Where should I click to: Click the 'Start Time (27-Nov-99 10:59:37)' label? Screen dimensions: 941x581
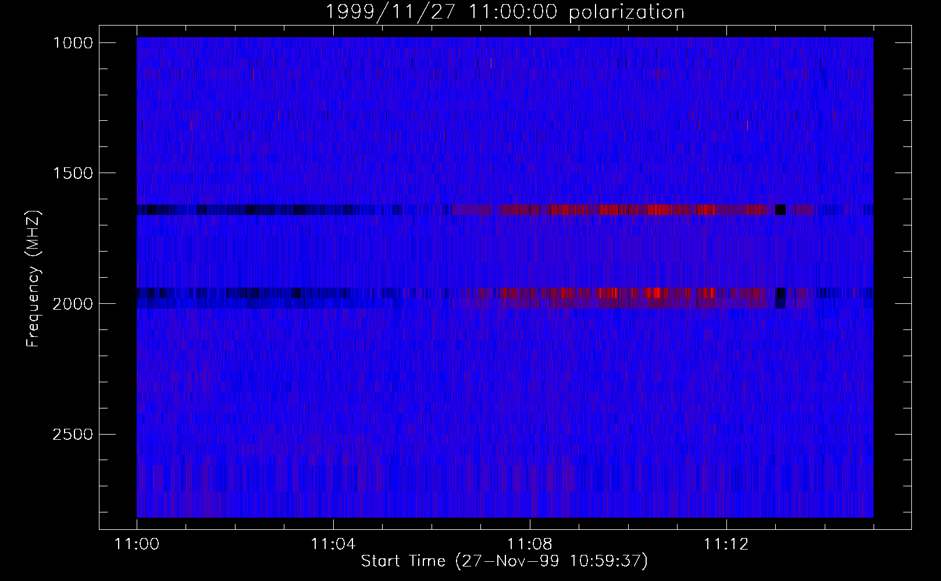coord(504,561)
